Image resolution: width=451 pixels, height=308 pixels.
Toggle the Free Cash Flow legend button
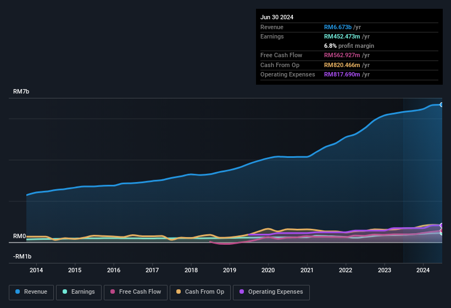(136, 292)
